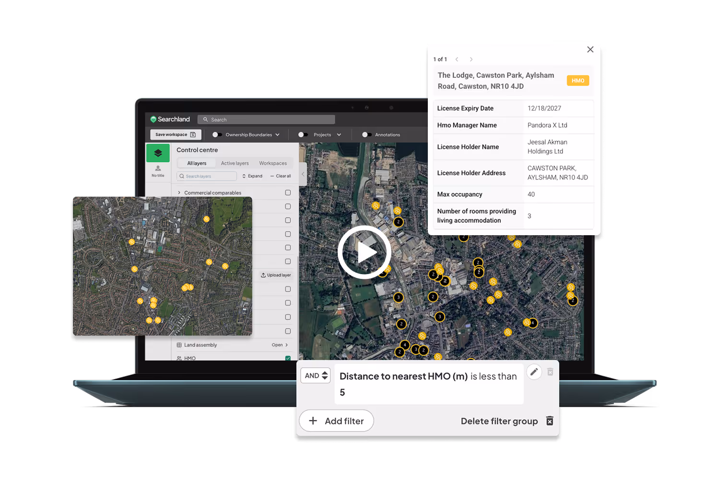The height and width of the screenshot is (504, 706).
Task: Click Delete filter group
Action: (x=499, y=421)
